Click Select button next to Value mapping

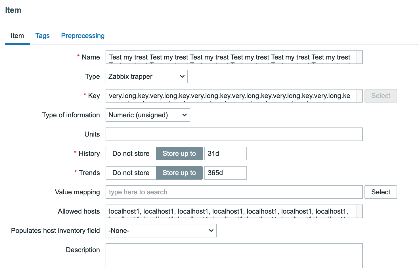(x=381, y=192)
